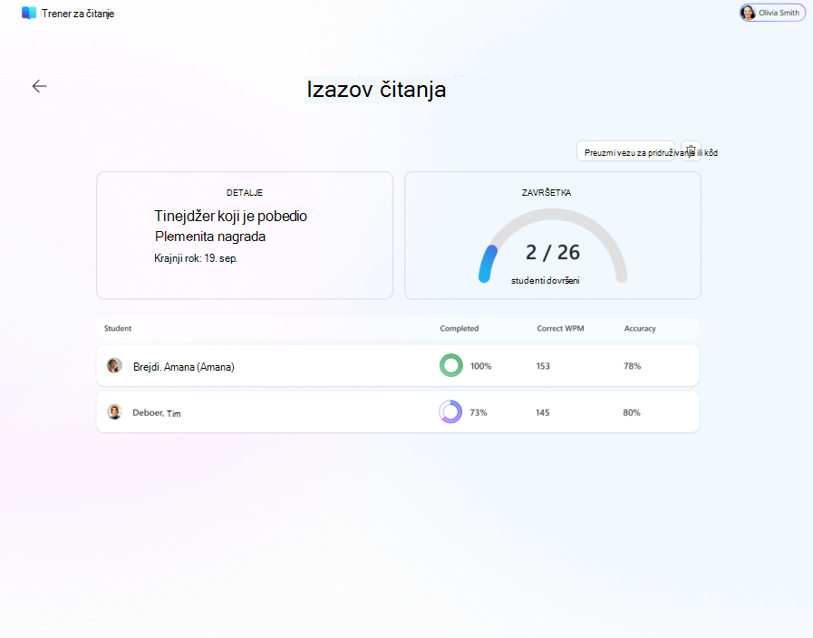Click the DETALJE card heading
The image size is (813, 638).
click(x=245, y=193)
